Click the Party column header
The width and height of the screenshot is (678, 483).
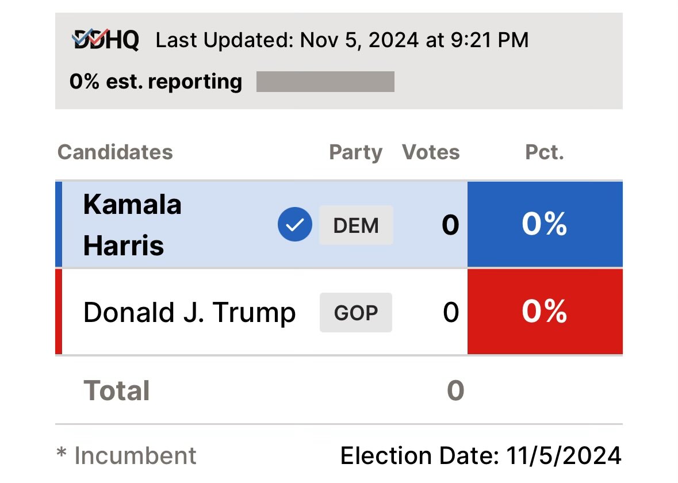(355, 152)
